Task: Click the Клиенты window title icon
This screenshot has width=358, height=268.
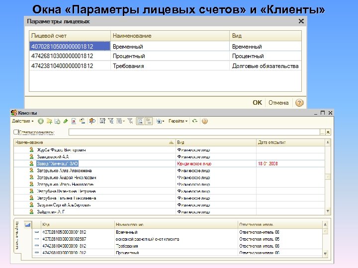Action: point(14,113)
